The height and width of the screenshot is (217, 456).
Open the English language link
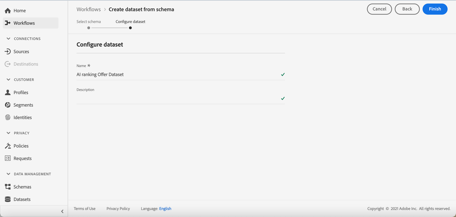click(x=165, y=209)
